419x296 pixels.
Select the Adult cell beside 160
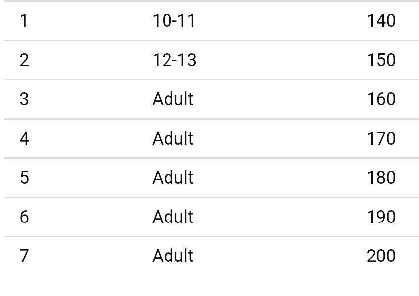pyautogui.click(x=172, y=99)
